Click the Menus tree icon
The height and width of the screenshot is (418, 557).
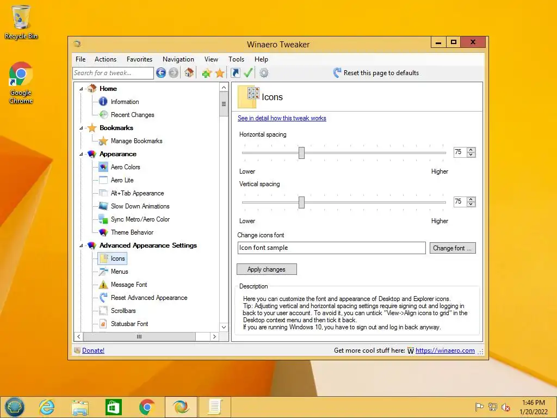103,272
